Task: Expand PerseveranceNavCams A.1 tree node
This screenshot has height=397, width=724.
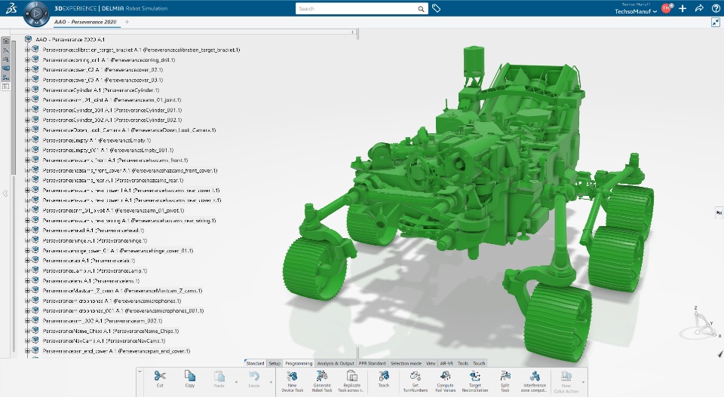Action: coord(27,341)
